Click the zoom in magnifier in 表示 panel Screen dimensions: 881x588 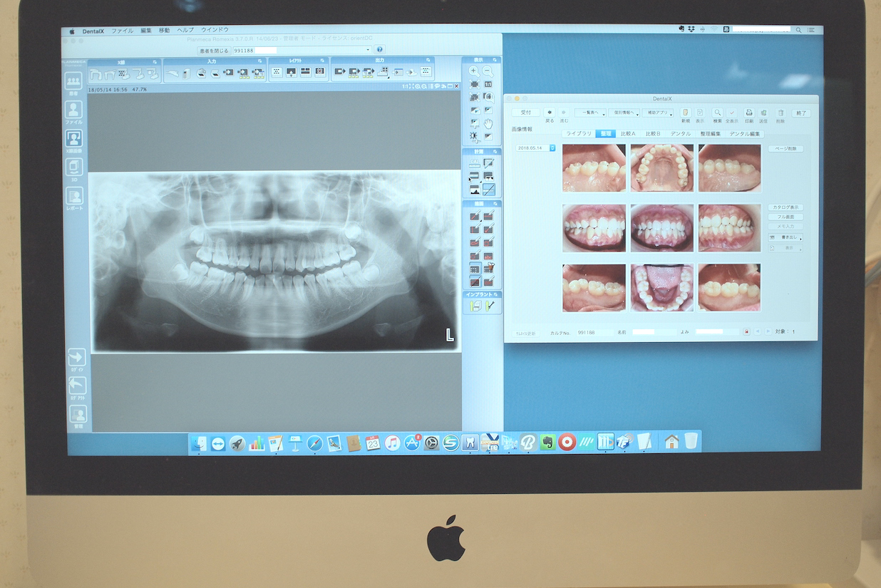click(x=474, y=71)
